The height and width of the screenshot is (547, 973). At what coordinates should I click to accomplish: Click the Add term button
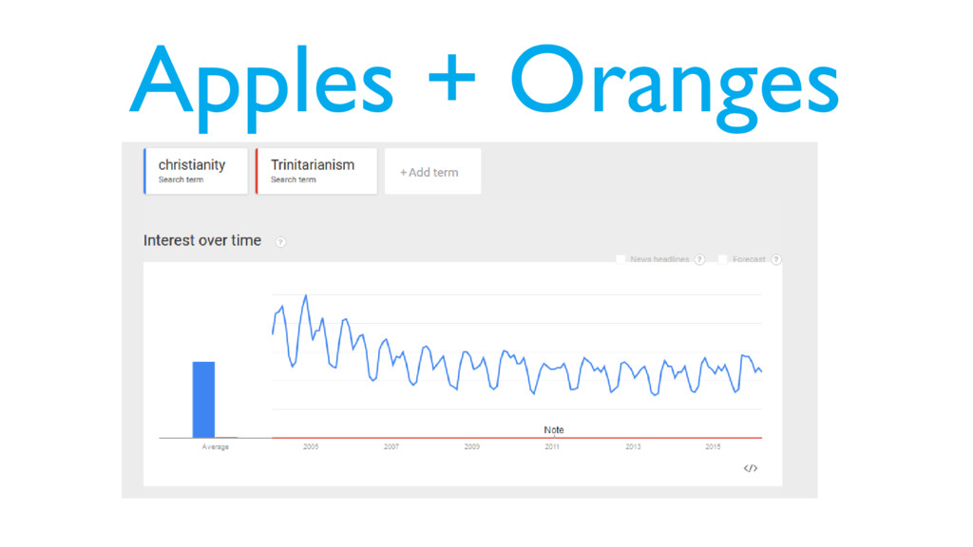(432, 171)
